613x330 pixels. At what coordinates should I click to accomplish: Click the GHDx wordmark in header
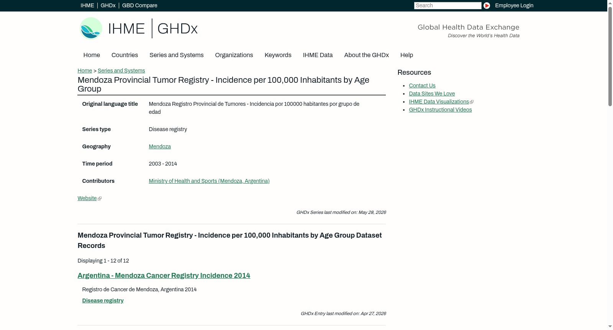[x=177, y=29]
